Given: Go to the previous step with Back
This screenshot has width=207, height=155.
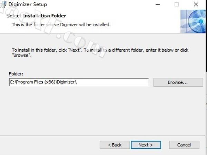Looking at the screenshot, I should (115, 145).
